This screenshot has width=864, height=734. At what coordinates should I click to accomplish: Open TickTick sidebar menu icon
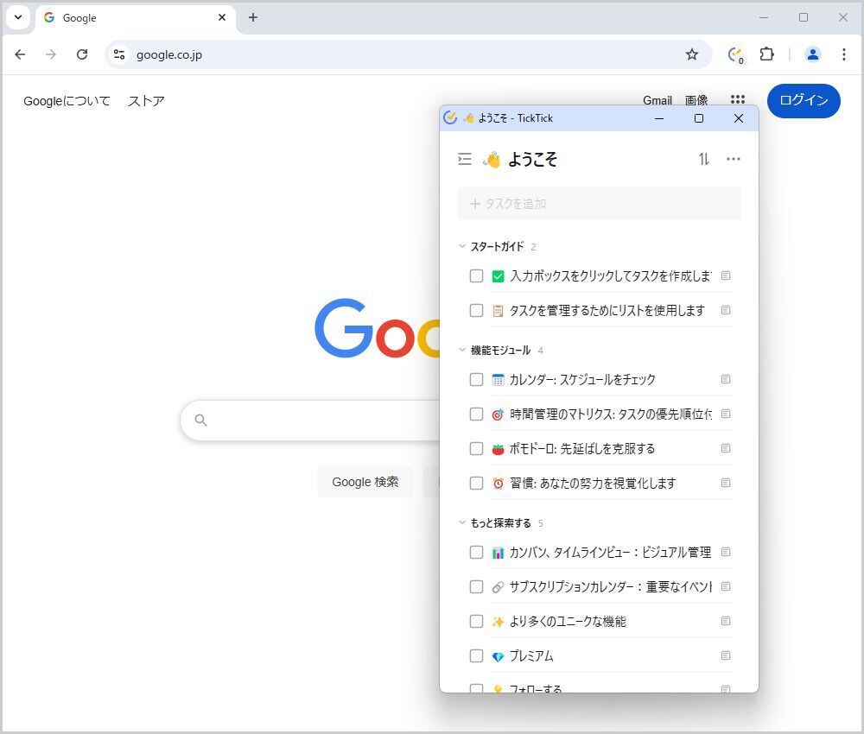click(465, 159)
